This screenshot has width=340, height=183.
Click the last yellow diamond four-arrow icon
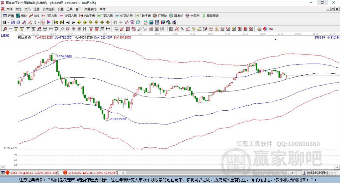pos(108,22)
